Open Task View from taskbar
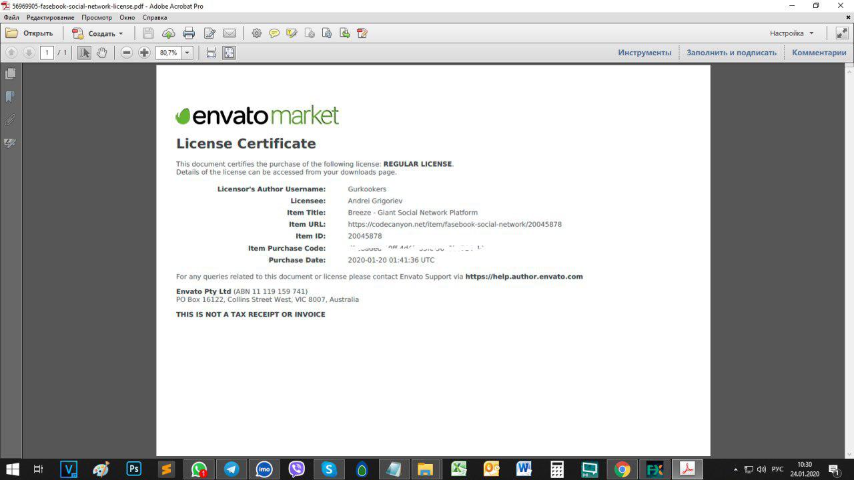 (x=38, y=469)
